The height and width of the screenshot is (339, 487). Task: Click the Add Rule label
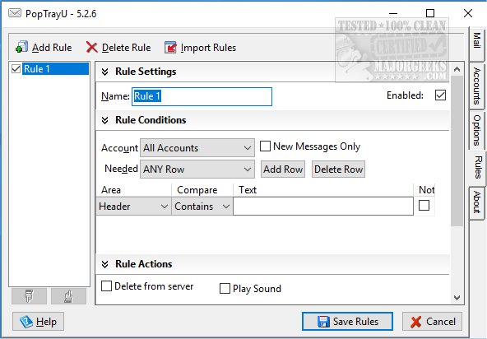pyautogui.click(x=52, y=48)
